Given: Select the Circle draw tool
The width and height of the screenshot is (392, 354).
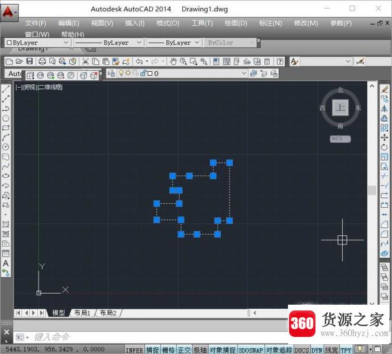Looking at the screenshot, I should (6, 147).
